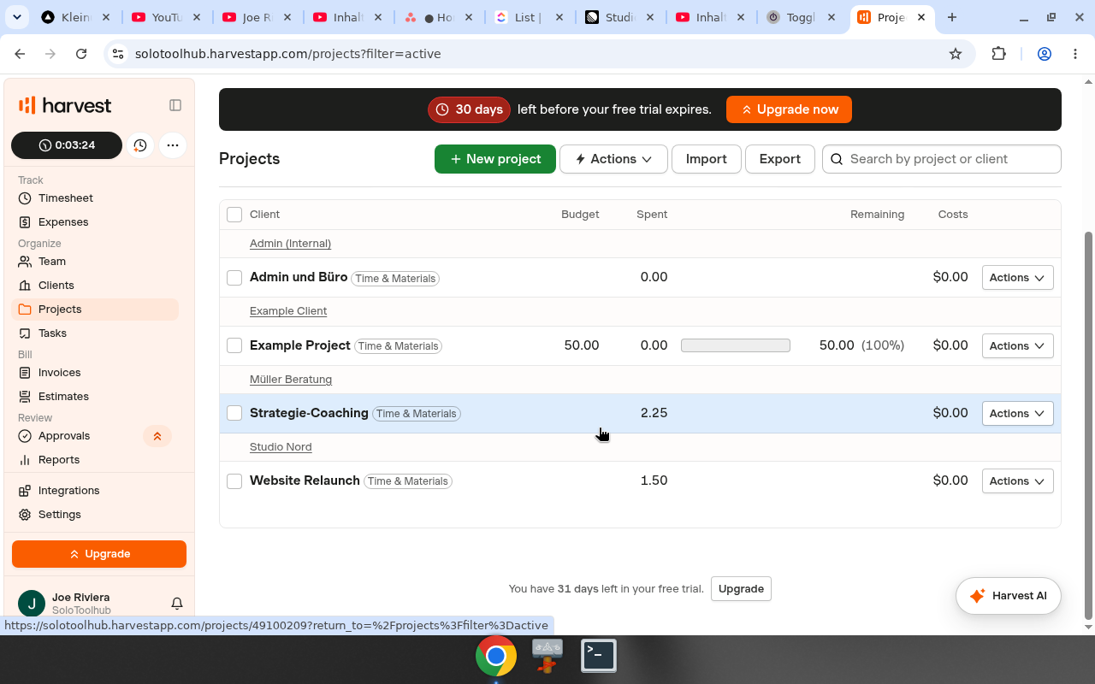Click the Joe Riviera avatar

(32, 604)
